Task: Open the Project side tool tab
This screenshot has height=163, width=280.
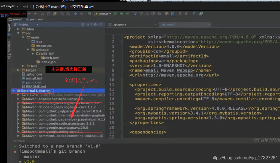Action: [x=9, y=30]
